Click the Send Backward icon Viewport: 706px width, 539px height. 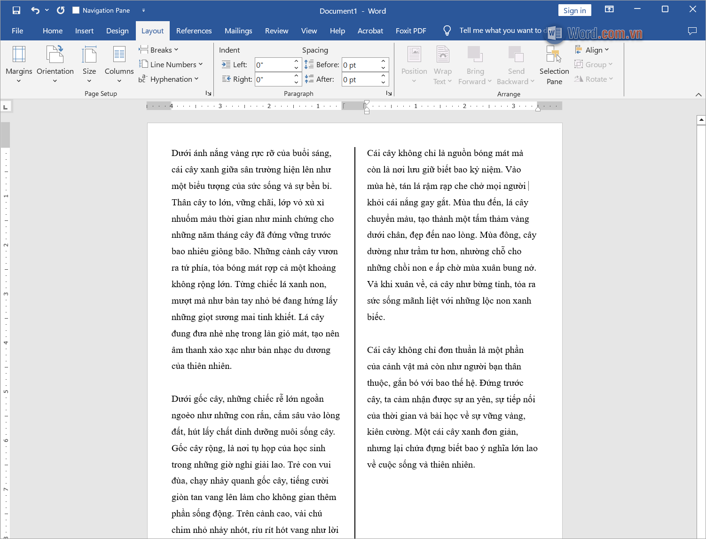tap(516, 54)
